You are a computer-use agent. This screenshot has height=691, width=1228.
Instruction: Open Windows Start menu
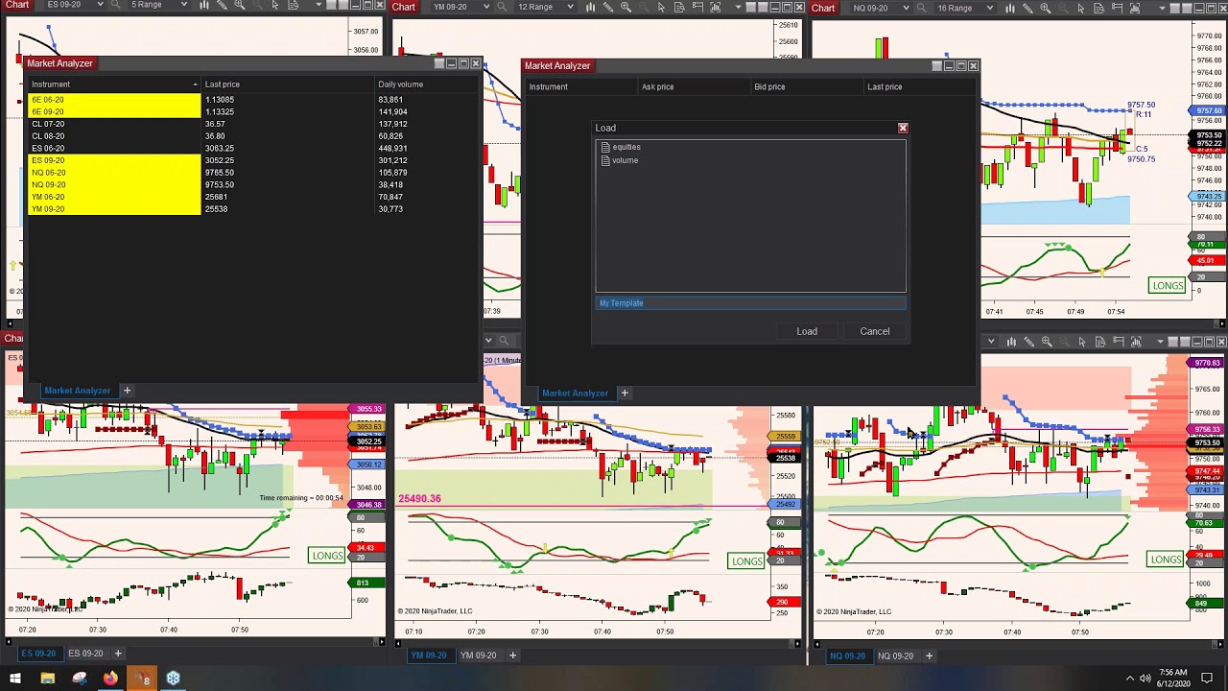click(15, 679)
